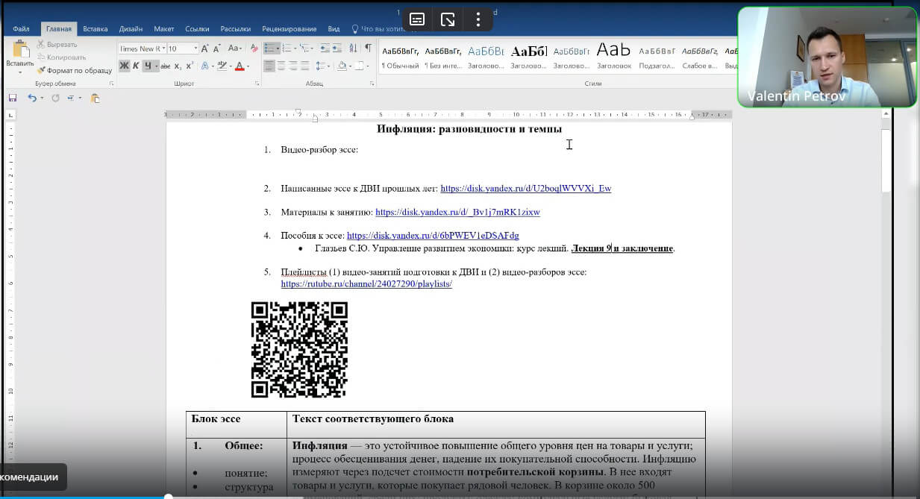Open the font size dropdown showing 10
This screenshot has height=499, width=920.
[x=195, y=48]
